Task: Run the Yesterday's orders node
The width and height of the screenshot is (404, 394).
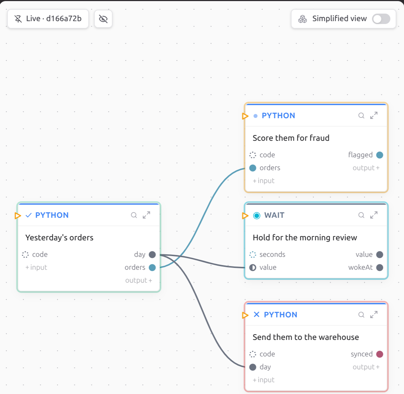Action: tap(18, 216)
